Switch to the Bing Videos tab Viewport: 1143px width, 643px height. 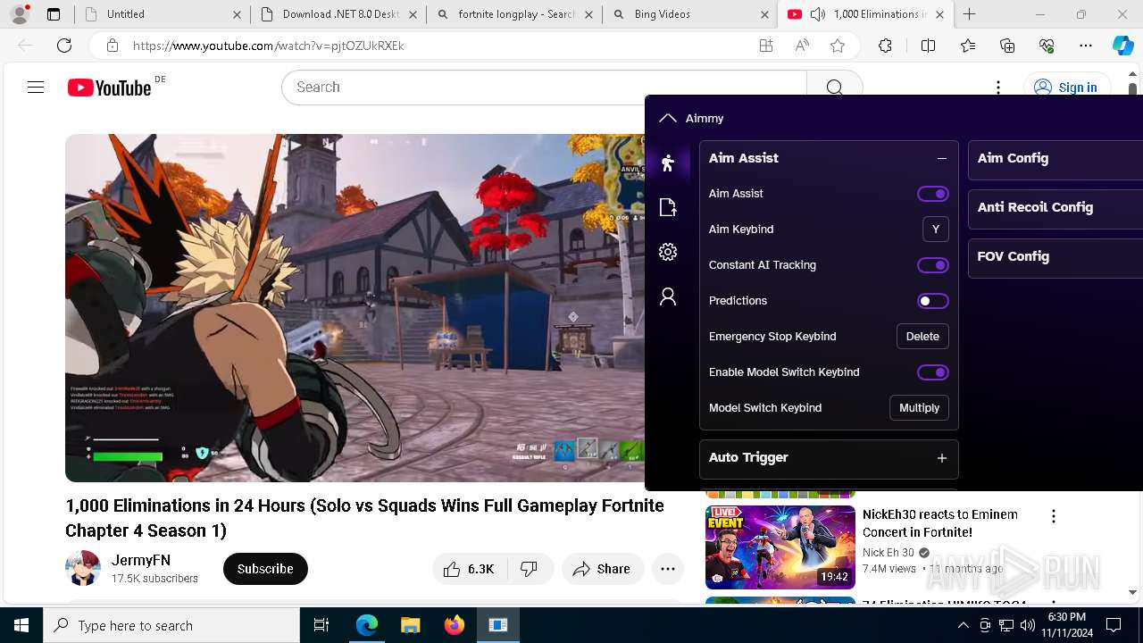[688, 14]
